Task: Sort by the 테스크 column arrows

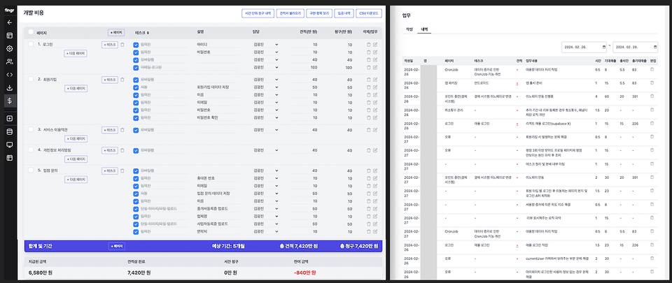Action: (148, 32)
